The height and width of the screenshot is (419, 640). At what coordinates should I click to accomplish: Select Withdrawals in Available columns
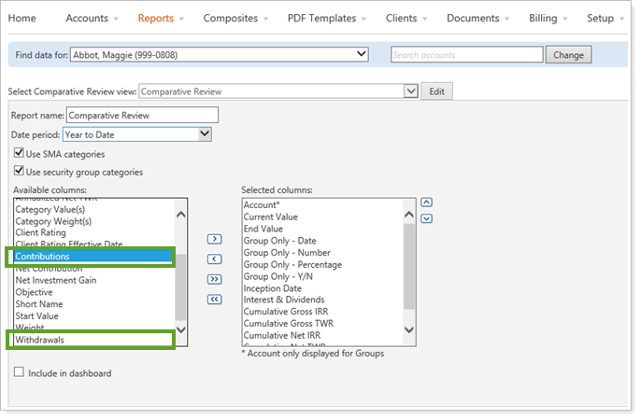(x=90, y=341)
